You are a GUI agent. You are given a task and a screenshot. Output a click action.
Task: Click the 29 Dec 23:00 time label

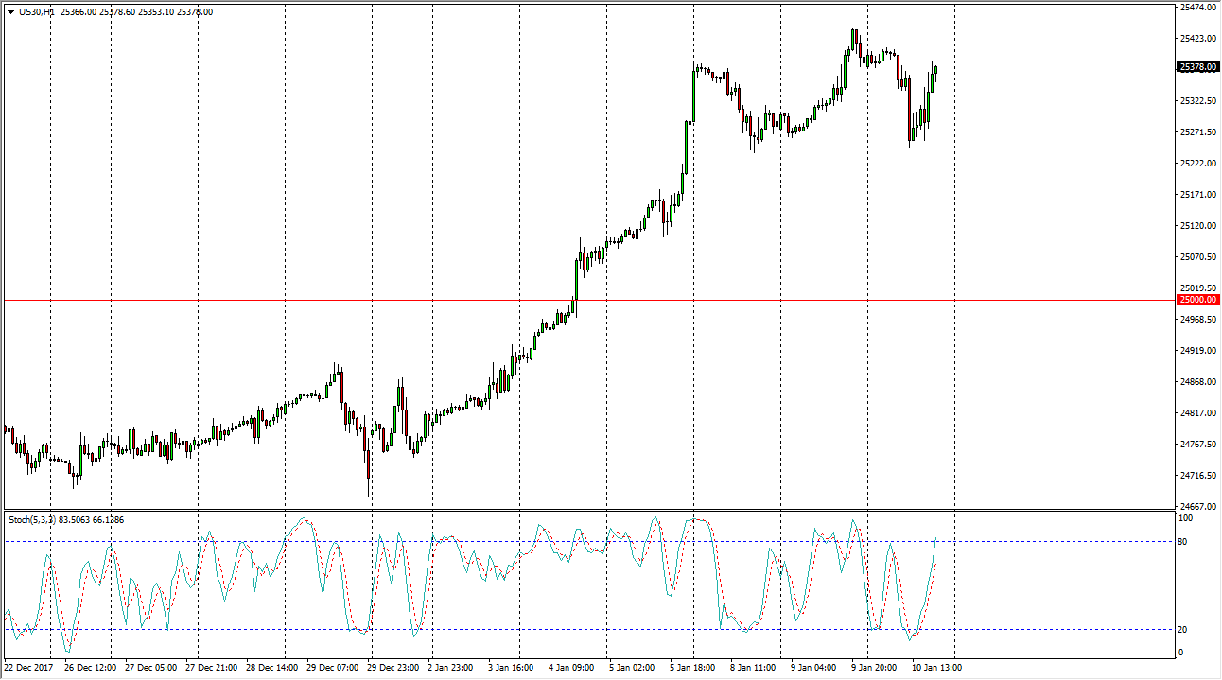pos(393,668)
